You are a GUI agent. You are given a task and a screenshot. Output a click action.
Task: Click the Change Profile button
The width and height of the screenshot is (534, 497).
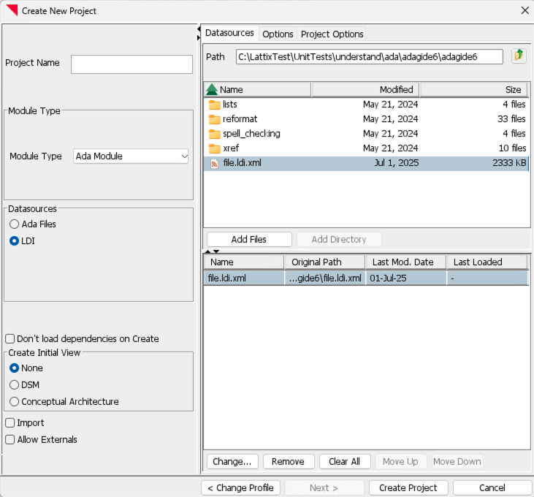point(240,487)
